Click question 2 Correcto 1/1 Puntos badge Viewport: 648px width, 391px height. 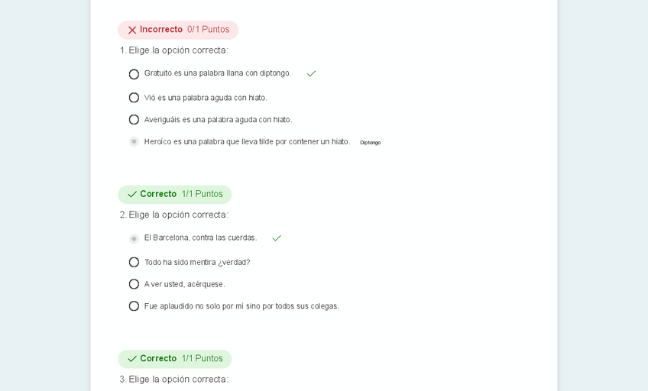coord(175,194)
